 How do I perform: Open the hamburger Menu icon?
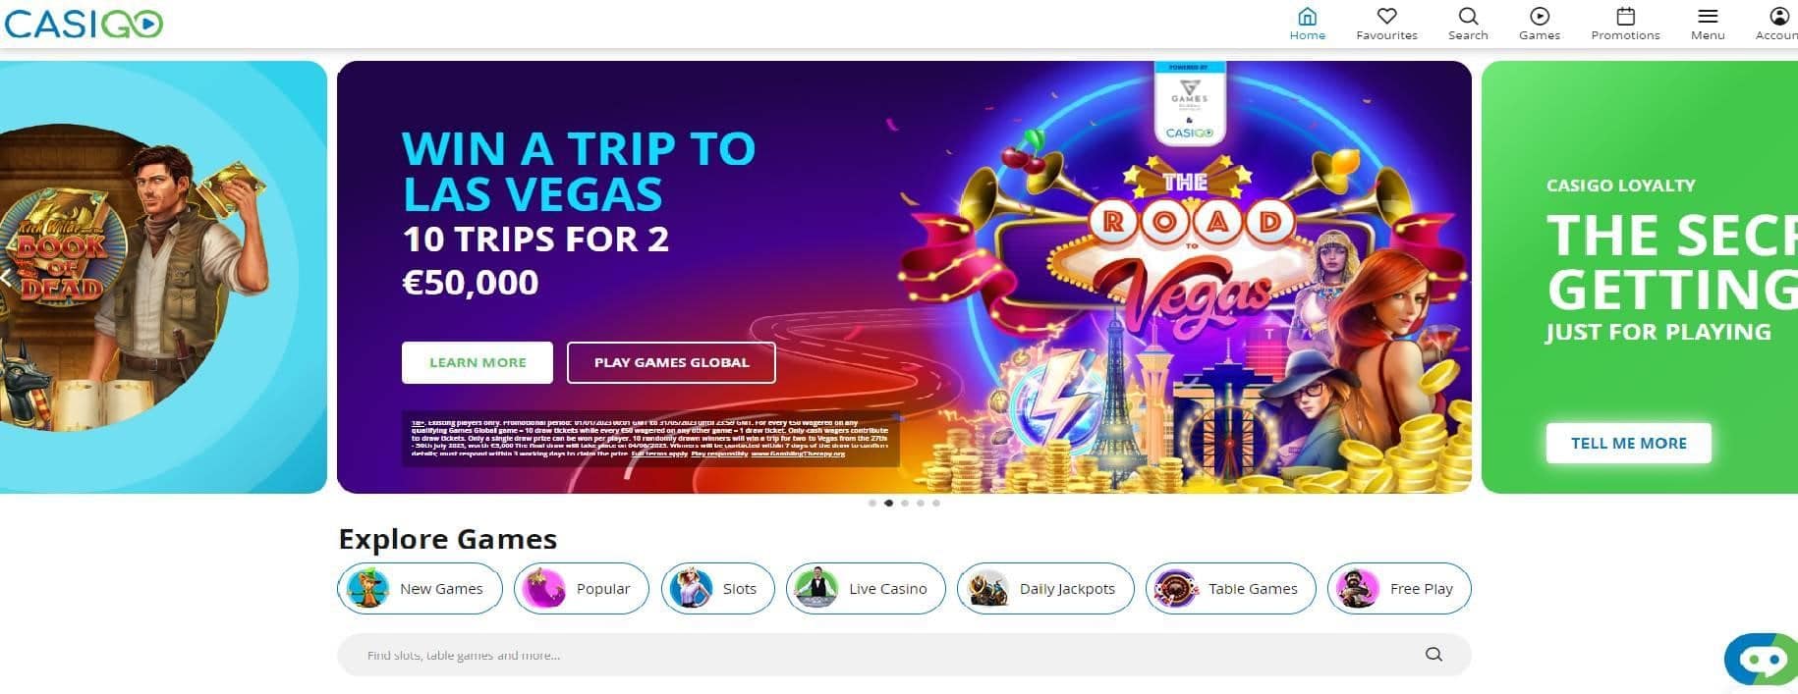[1708, 17]
